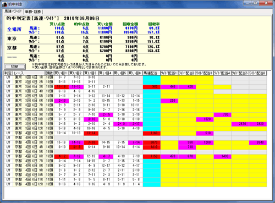The image size is (275, 203).
Task: Select the 京都 4回 6日 12R race row
Action: coord(135,184)
